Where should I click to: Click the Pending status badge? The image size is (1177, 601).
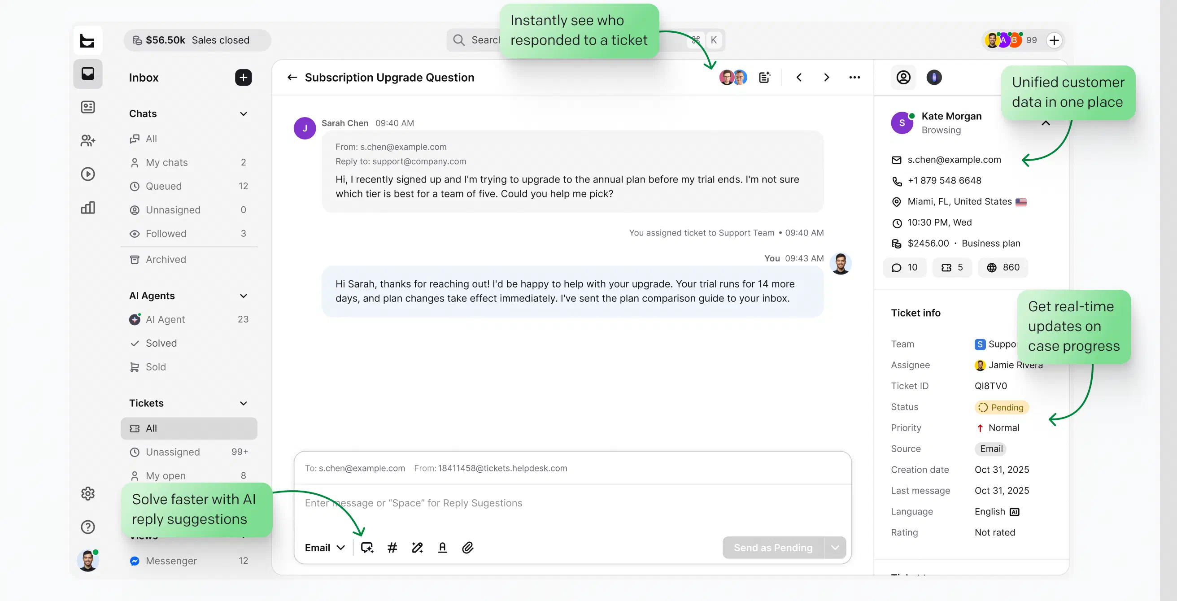1001,407
